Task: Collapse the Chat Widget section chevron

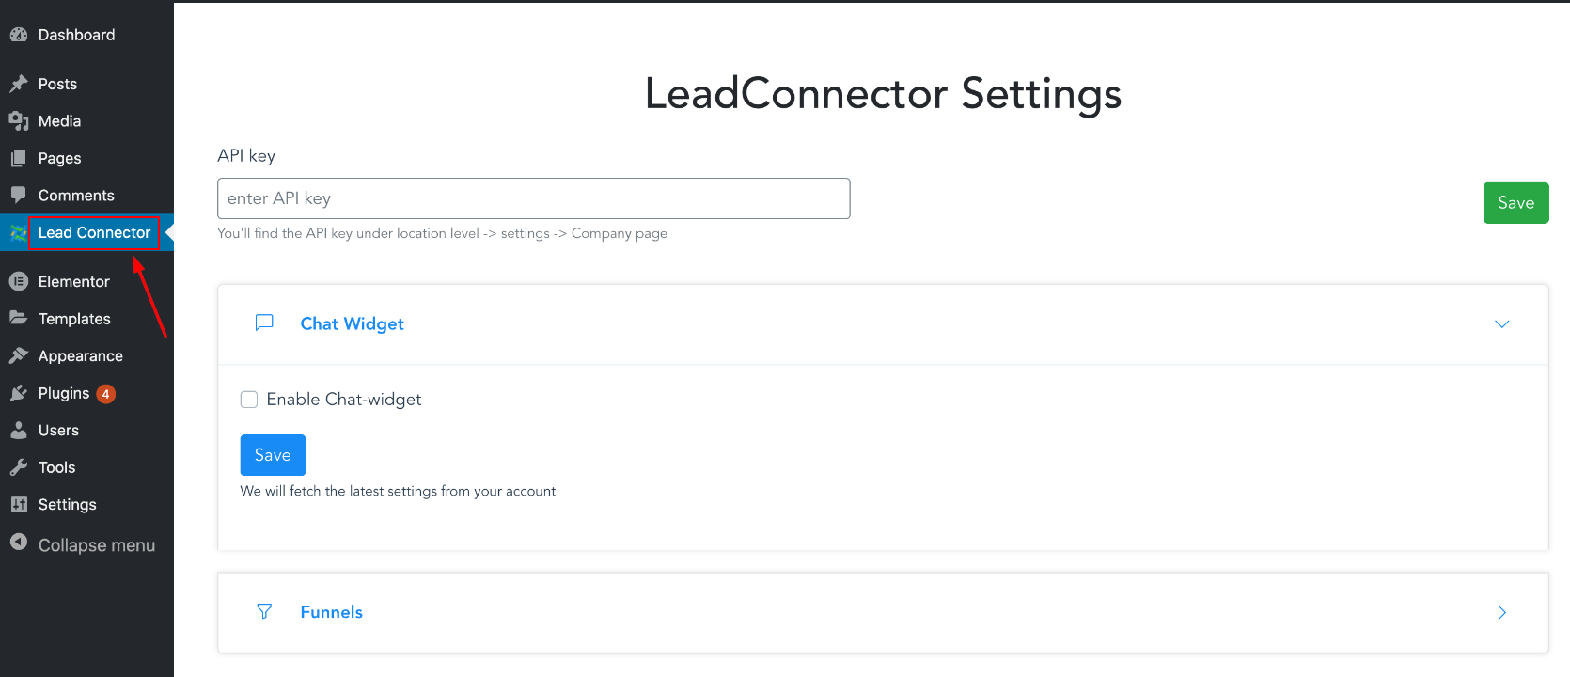Action: coord(1501,323)
